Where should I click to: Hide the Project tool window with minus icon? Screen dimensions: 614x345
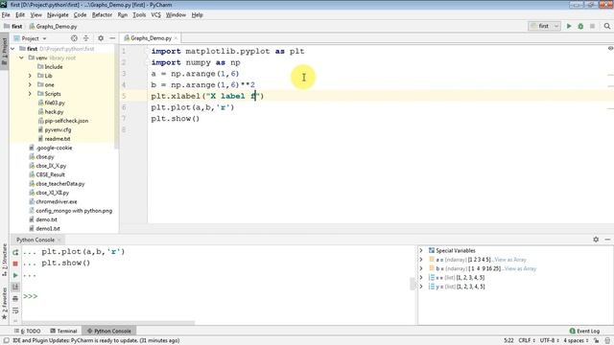tap(112, 38)
